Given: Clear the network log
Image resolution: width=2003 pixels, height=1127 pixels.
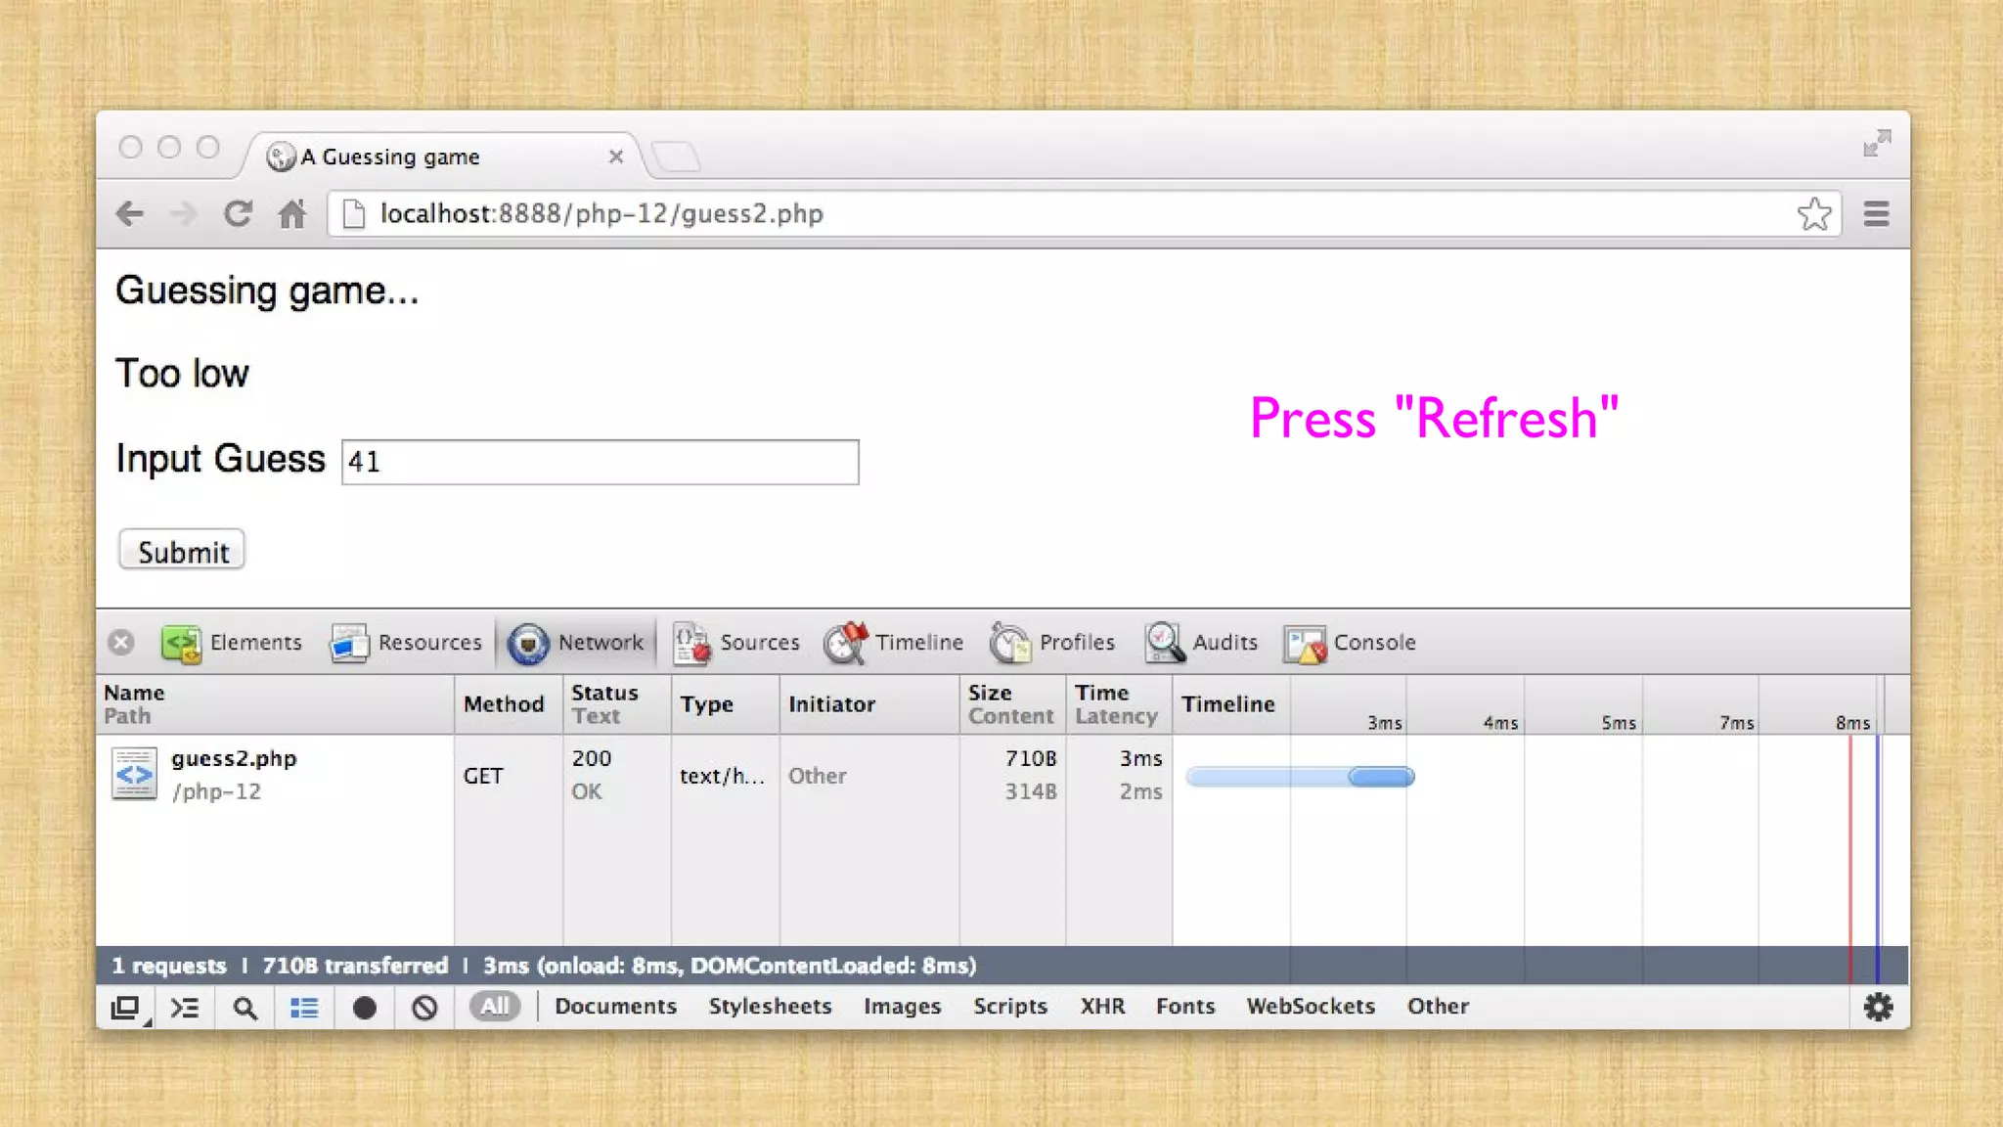Looking at the screenshot, I should coord(423,1007).
